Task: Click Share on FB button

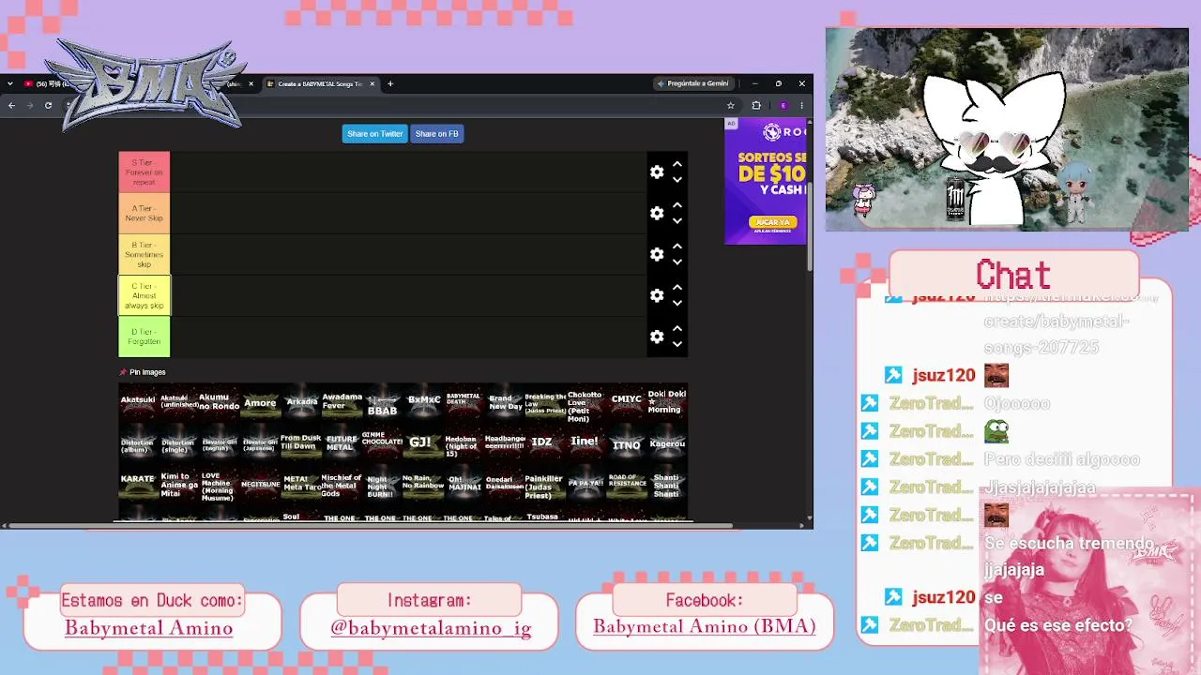Action: tap(437, 134)
